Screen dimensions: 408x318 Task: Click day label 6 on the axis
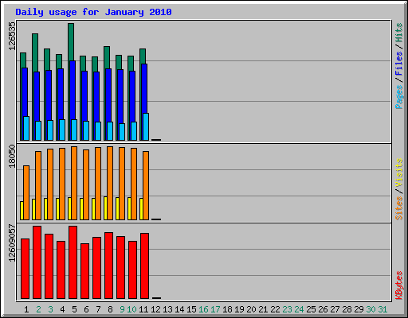[x=86, y=309]
